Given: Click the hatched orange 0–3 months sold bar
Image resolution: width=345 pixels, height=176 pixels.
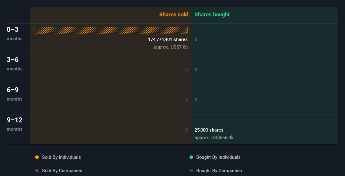Looking at the screenshot, I should 111,30.
